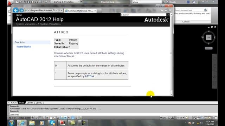
Task: Click the browser Forward arrow button
Action: (21, 10)
